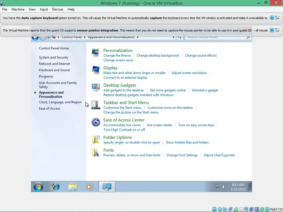The image size is (283, 212).
Task: Open the VirtualBox Machine menu
Action: click(x=18, y=9)
